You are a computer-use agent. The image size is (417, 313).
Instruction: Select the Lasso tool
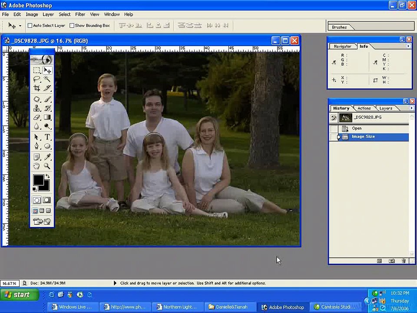[x=36, y=79]
